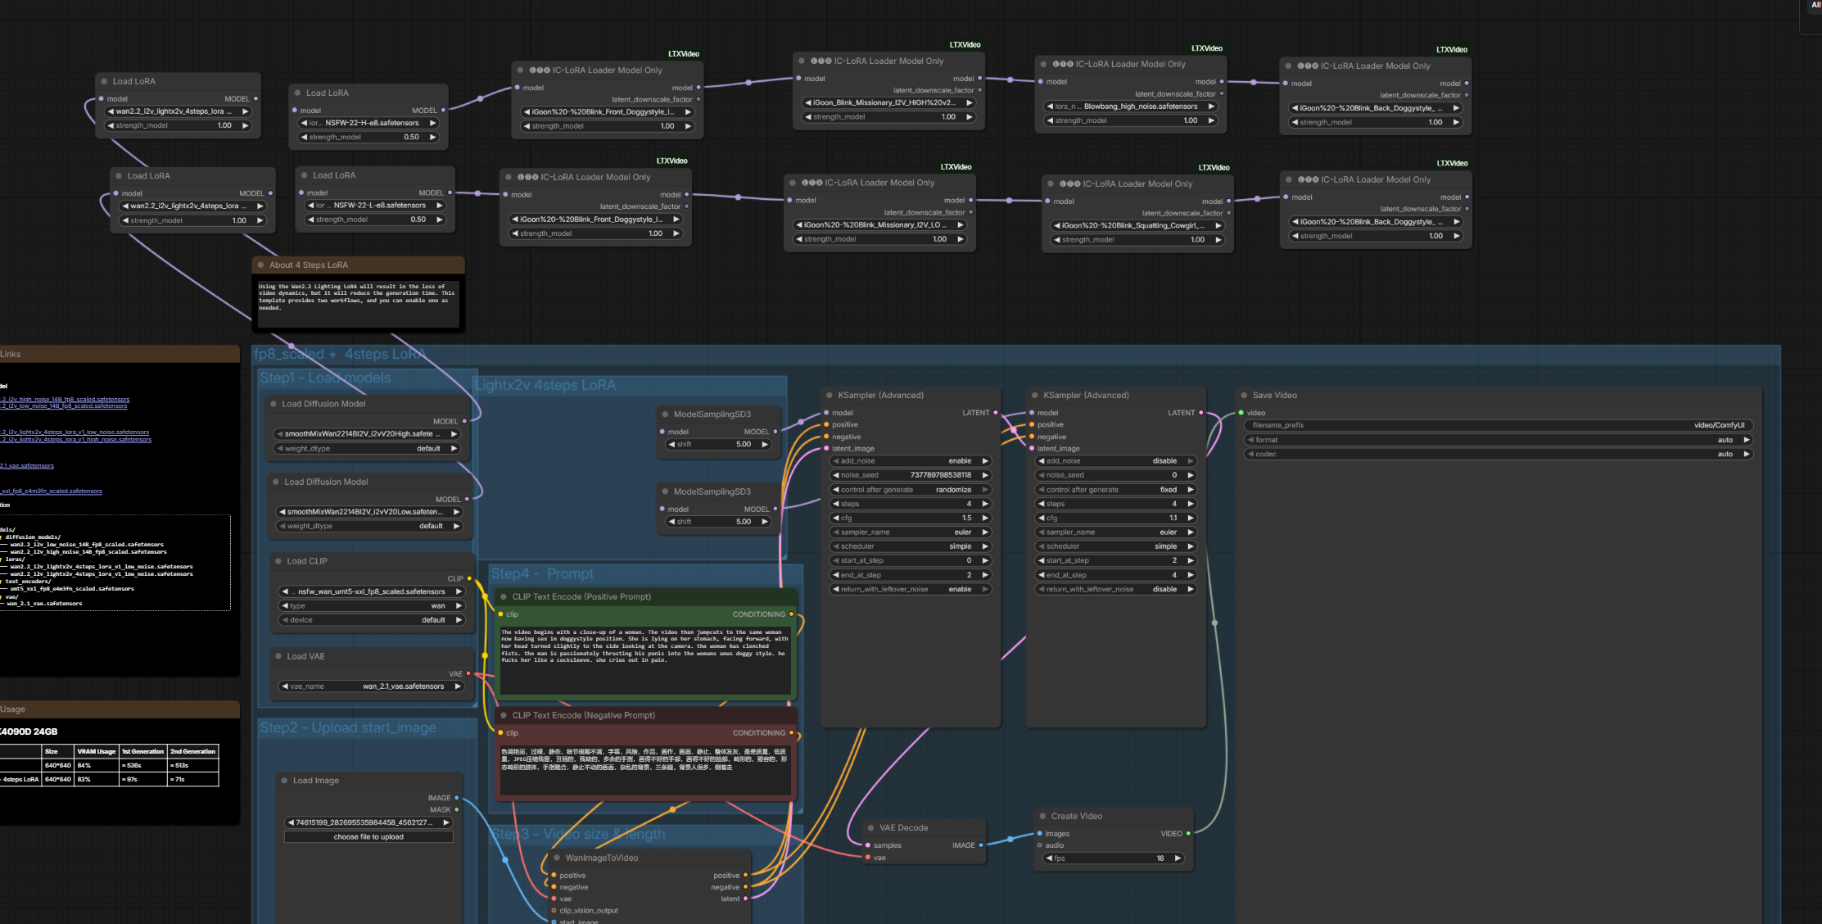The image size is (1822, 924).
Task: Collapse the Load CLIP node via its dot
Action: 278,562
